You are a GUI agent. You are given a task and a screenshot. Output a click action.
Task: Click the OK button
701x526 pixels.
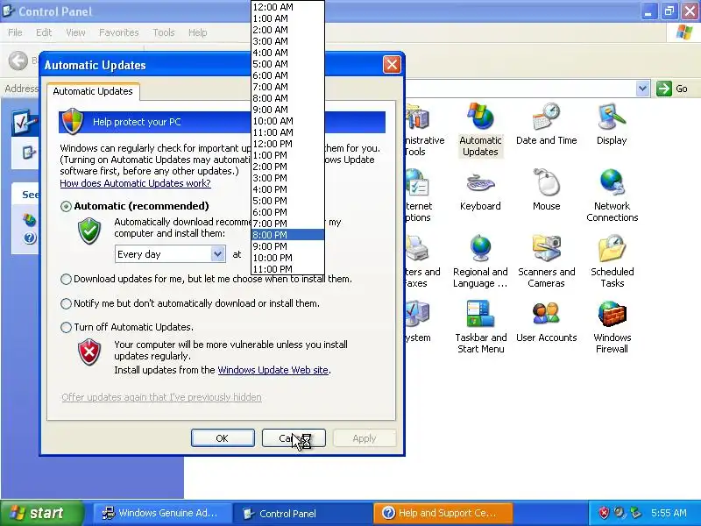coord(223,438)
